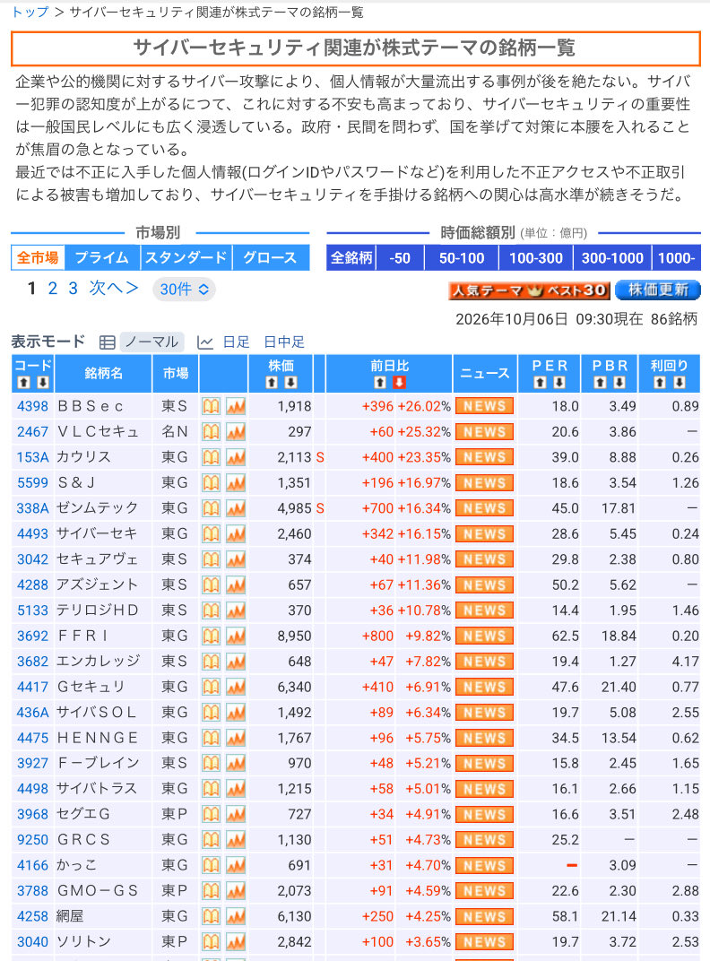710x961 pixels.
Task: Open NEWS for GMO-GS row
Action: click(x=484, y=890)
